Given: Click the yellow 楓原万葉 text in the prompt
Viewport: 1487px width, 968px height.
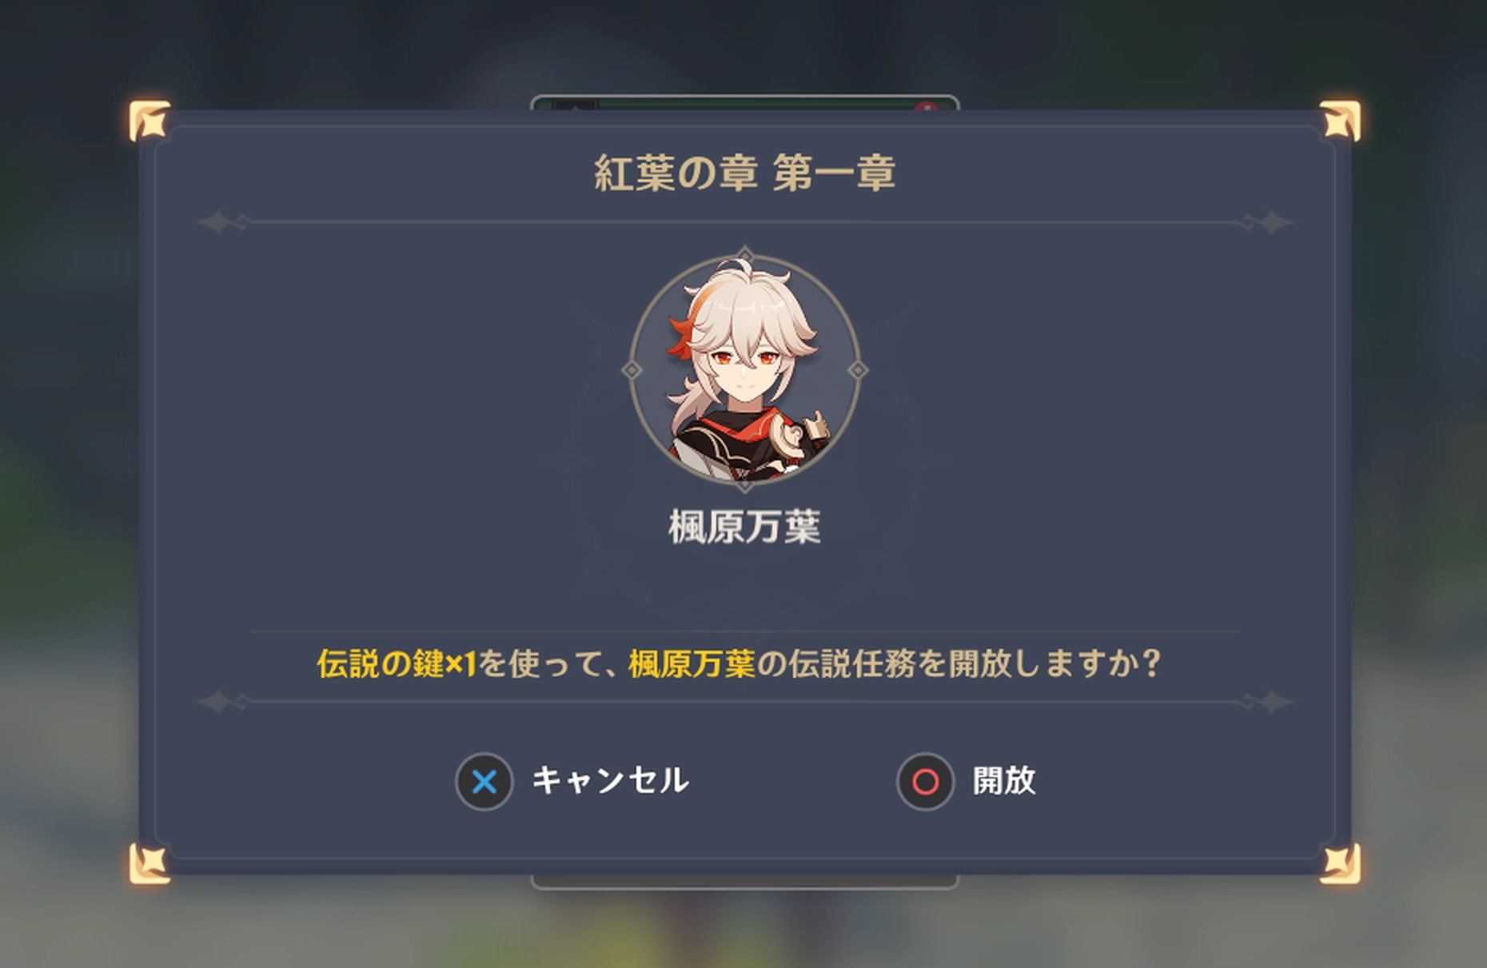Looking at the screenshot, I should (x=692, y=663).
